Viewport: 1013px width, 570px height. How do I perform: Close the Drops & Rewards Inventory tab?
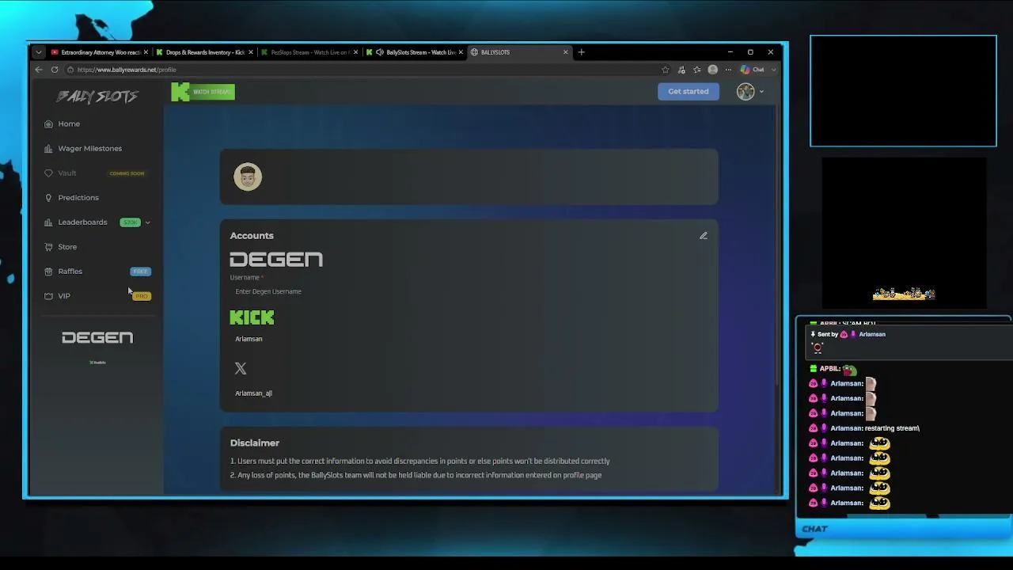pyautogui.click(x=251, y=52)
